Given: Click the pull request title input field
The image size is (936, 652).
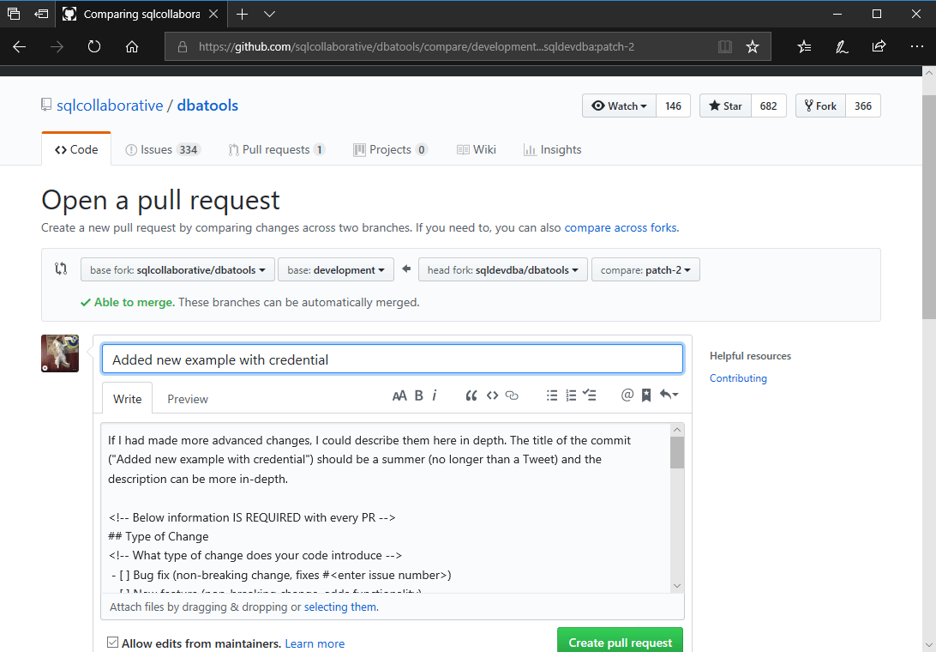Looking at the screenshot, I should click(x=392, y=359).
